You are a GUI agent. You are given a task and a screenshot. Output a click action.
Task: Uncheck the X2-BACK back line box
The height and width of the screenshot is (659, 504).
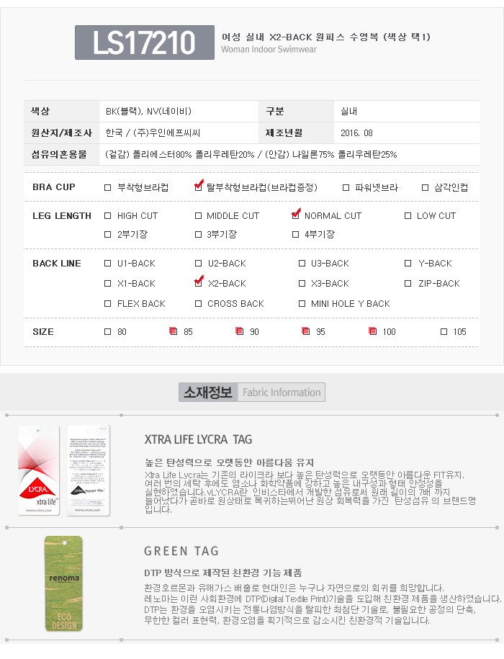tap(199, 283)
